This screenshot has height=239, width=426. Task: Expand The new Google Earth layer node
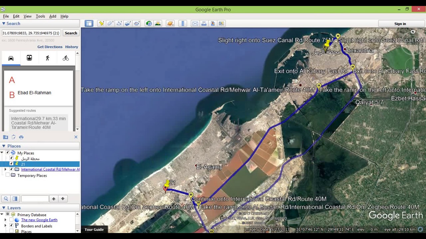(x=5, y=220)
